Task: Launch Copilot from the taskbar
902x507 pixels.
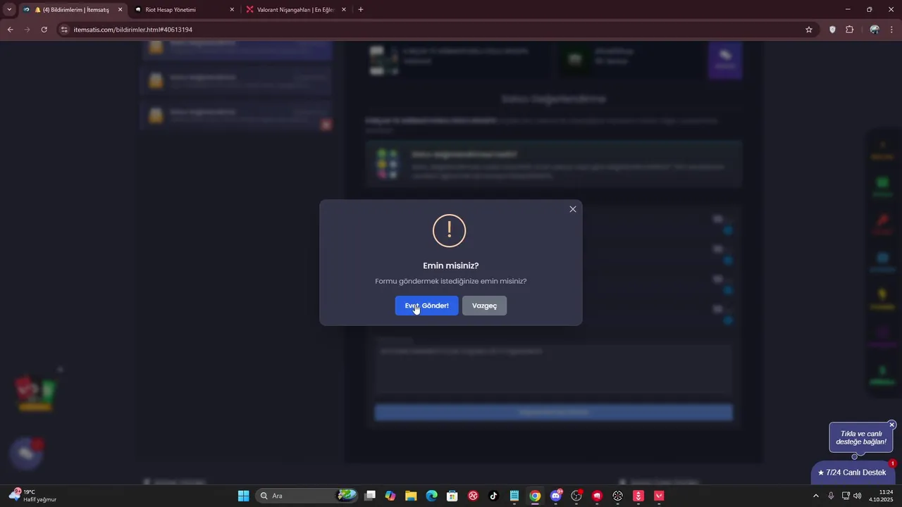Action: [390, 496]
